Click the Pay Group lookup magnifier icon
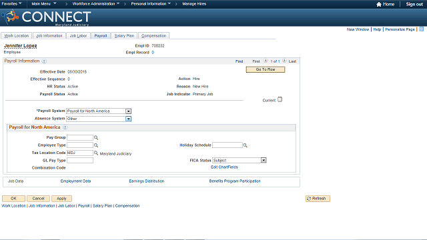Screen dimensions: 427x240 coord(96,138)
